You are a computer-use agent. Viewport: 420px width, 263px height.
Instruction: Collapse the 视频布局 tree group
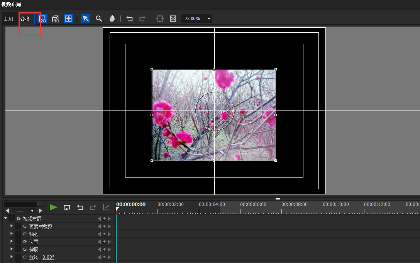pos(5,218)
